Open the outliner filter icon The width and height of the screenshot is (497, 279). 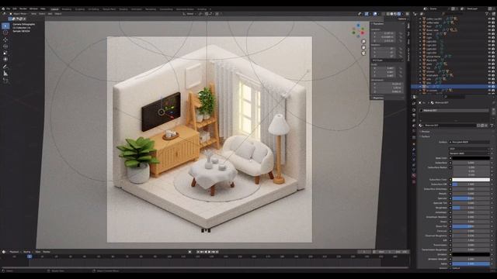[487, 14]
